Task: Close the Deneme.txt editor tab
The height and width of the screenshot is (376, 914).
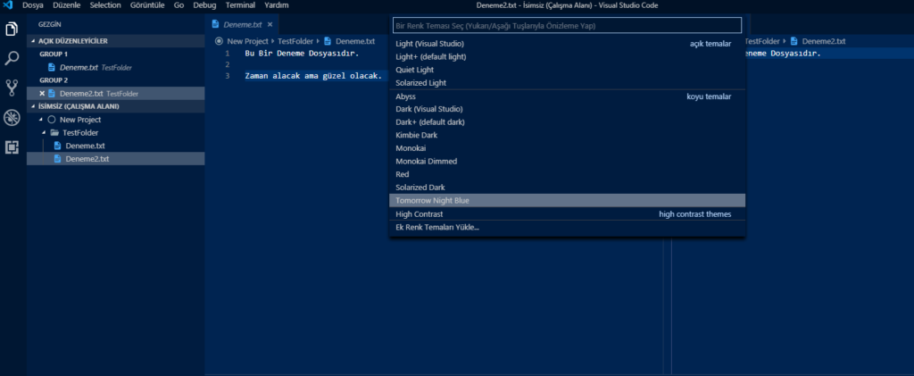Action: 270,24
